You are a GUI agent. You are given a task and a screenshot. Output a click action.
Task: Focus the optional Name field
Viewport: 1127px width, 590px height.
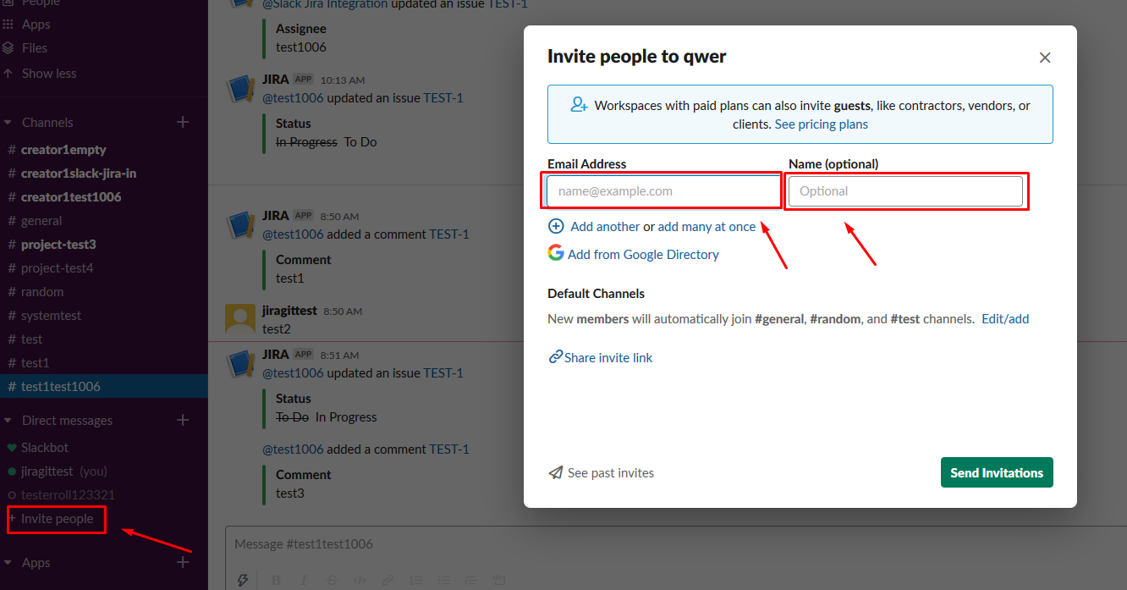click(x=905, y=191)
